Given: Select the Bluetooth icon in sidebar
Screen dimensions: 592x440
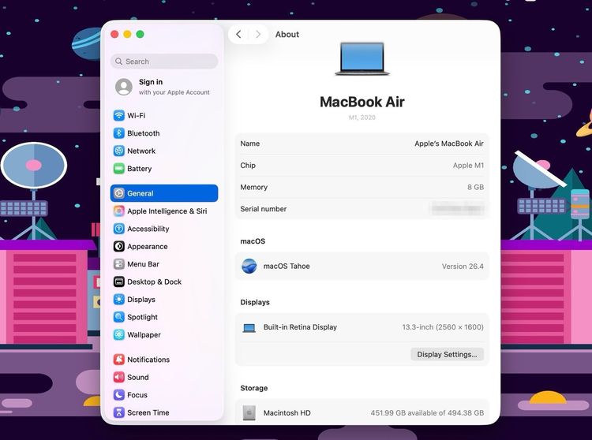Looking at the screenshot, I should click(x=119, y=133).
